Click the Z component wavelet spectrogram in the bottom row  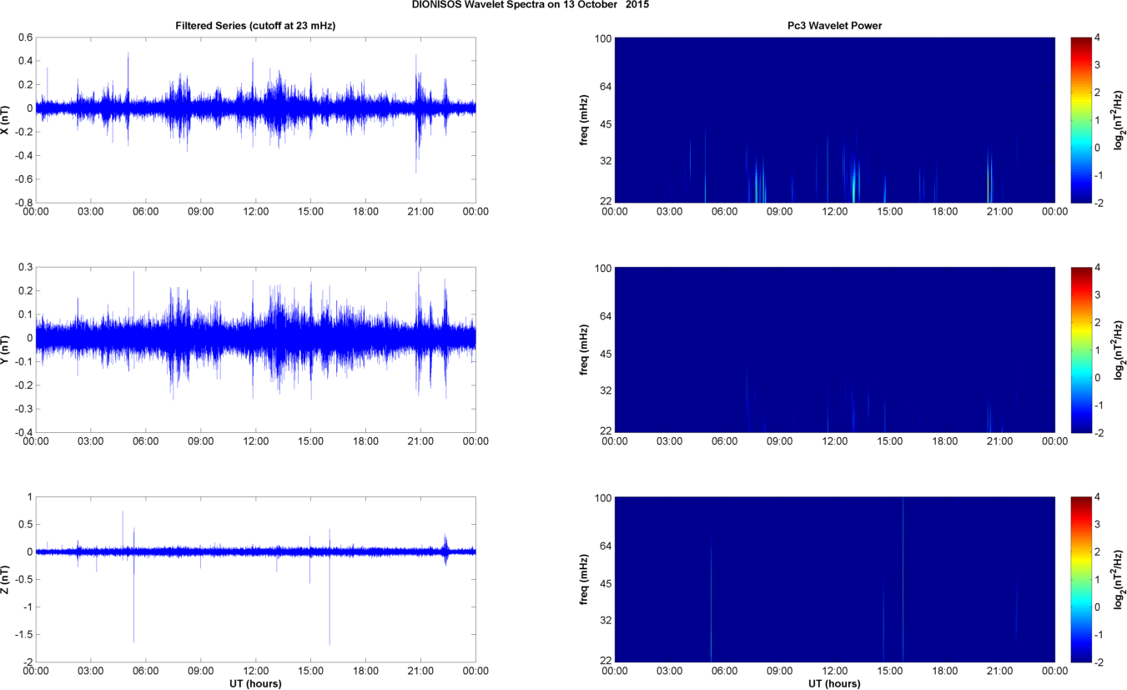pyautogui.click(x=834, y=579)
